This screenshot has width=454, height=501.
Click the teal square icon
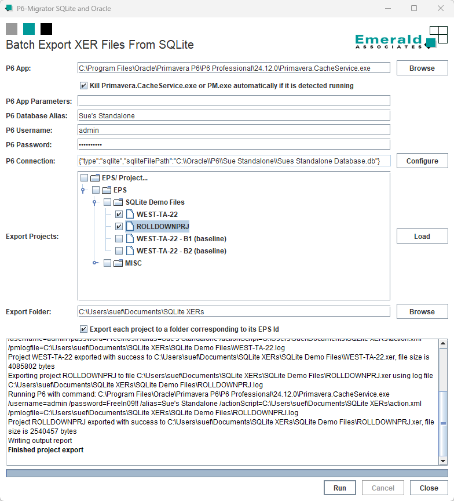point(29,29)
